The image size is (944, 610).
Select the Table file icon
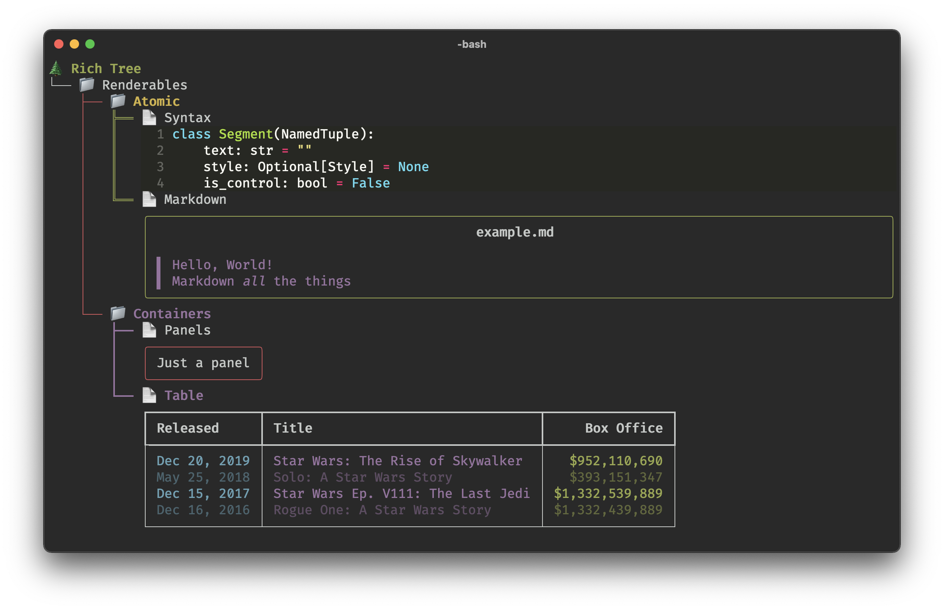point(151,394)
